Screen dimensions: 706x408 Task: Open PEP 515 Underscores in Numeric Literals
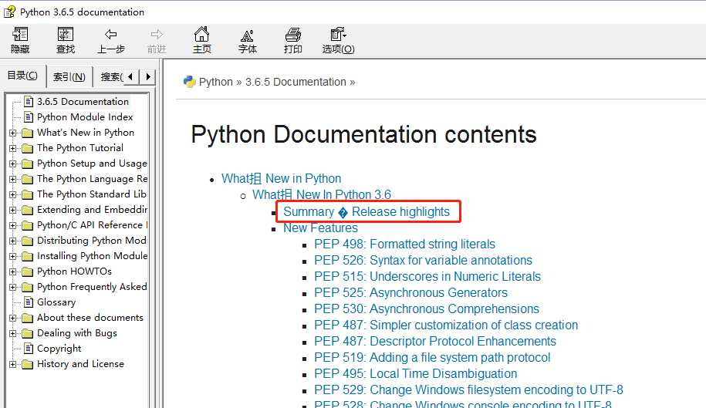coord(427,276)
